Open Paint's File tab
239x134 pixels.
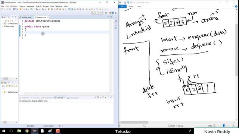[122, 7]
